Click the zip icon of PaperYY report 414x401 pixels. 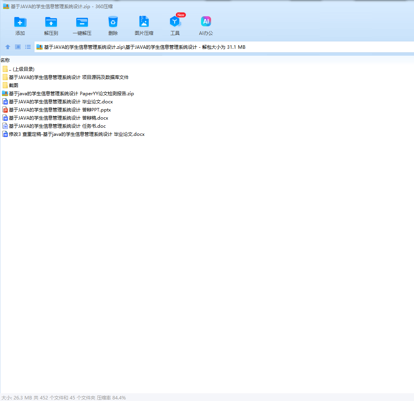click(x=5, y=94)
